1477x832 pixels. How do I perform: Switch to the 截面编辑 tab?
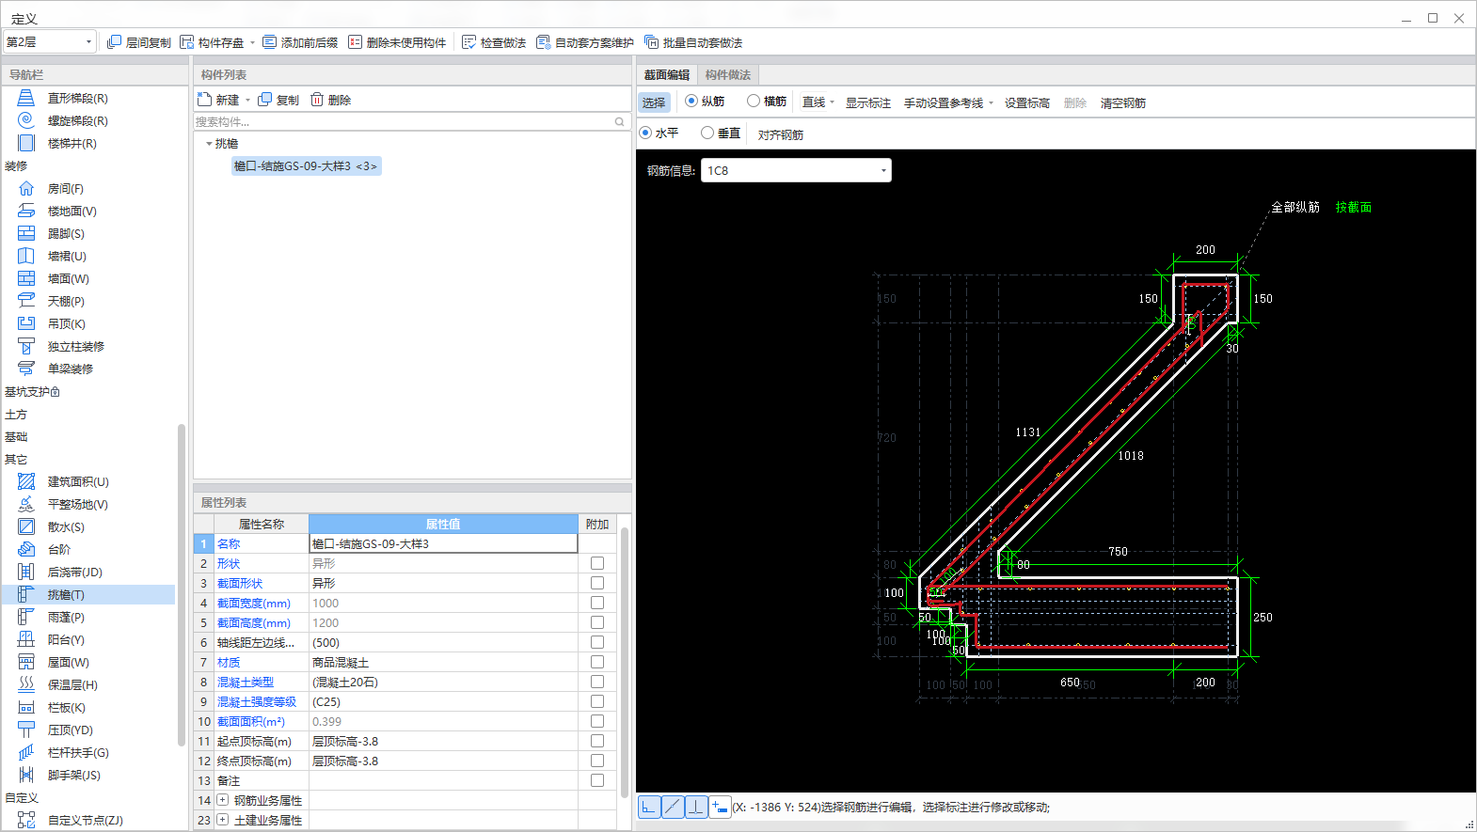pyautogui.click(x=667, y=74)
